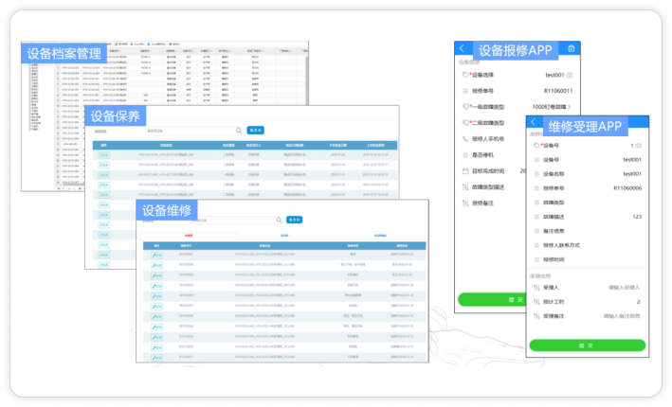Click blue query button in 设备保养 window
The image size is (672, 407).
click(255, 130)
